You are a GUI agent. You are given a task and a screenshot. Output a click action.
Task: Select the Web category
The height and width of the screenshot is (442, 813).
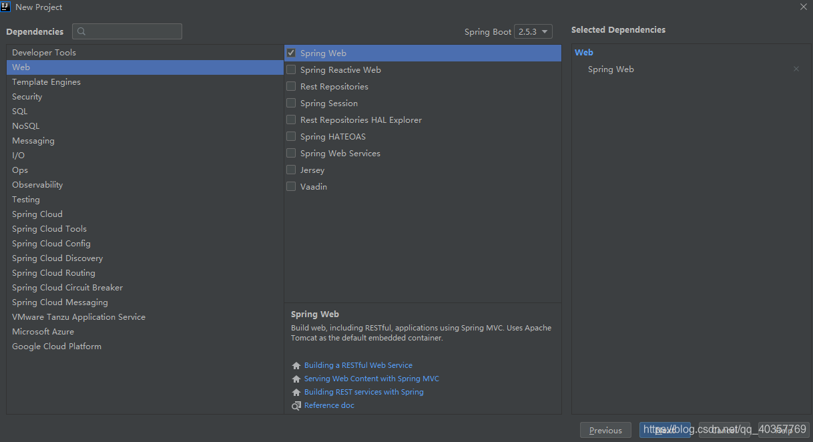pyautogui.click(x=145, y=67)
